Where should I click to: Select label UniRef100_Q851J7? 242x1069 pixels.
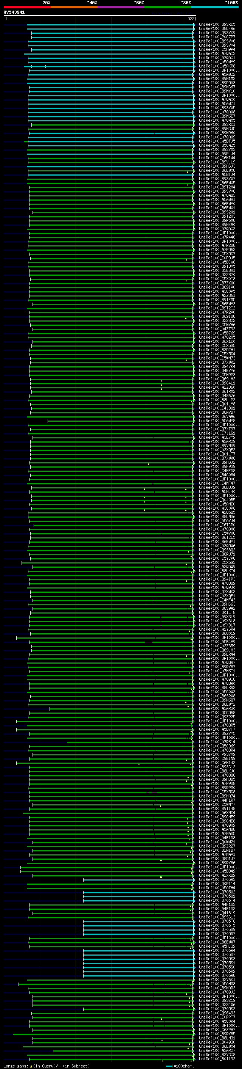217,859
